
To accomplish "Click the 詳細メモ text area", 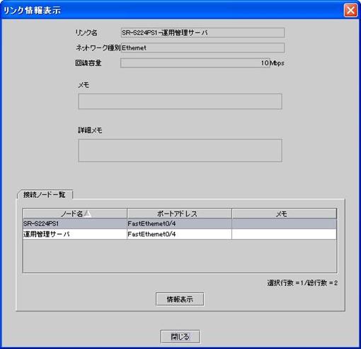I will pos(180,150).
